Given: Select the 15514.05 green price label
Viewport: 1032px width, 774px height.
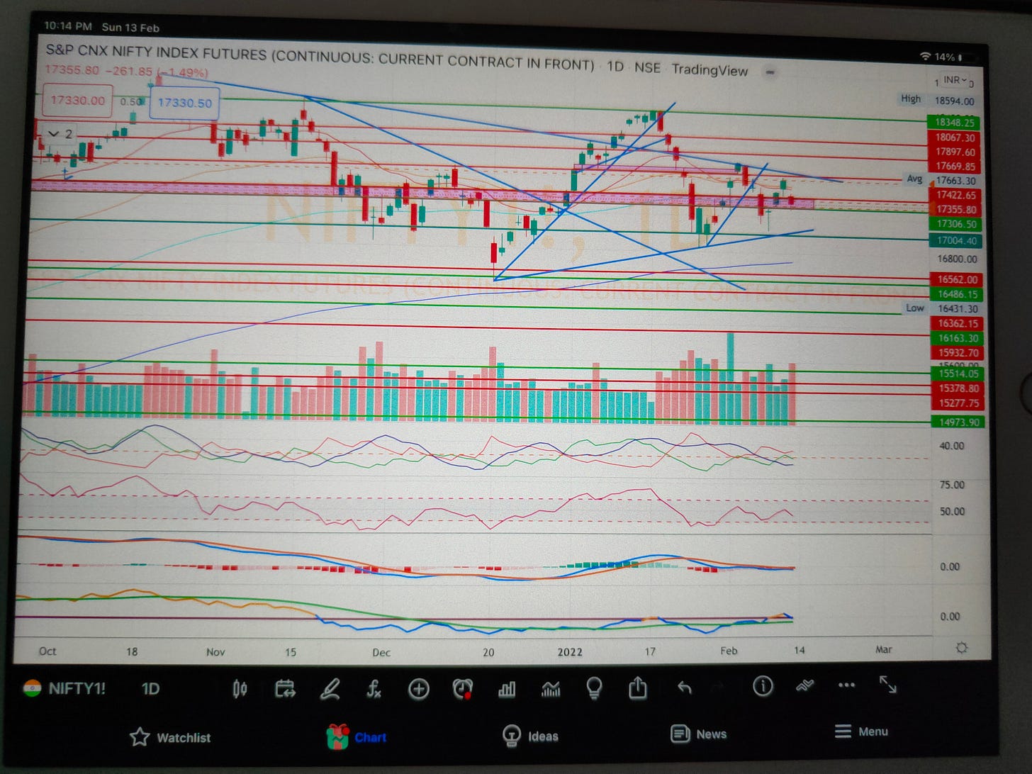Looking at the screenshot, I should pos(958,374).
